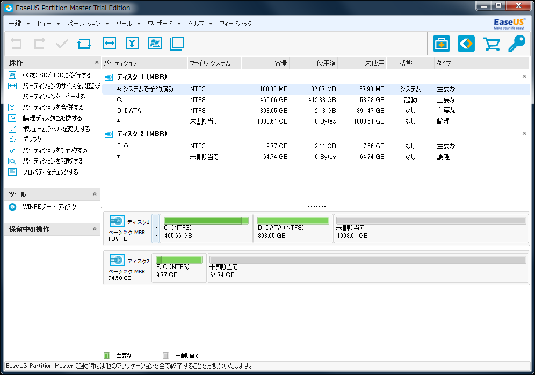The width and height of the screenshot is (535, 375).
Task: Select the C: partition row in list
Action: click(x=316, y=100)
